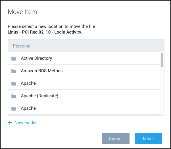171x149 pixels.
Task: Click the Active Directory folder icon
Action: (x=14, y=59)
